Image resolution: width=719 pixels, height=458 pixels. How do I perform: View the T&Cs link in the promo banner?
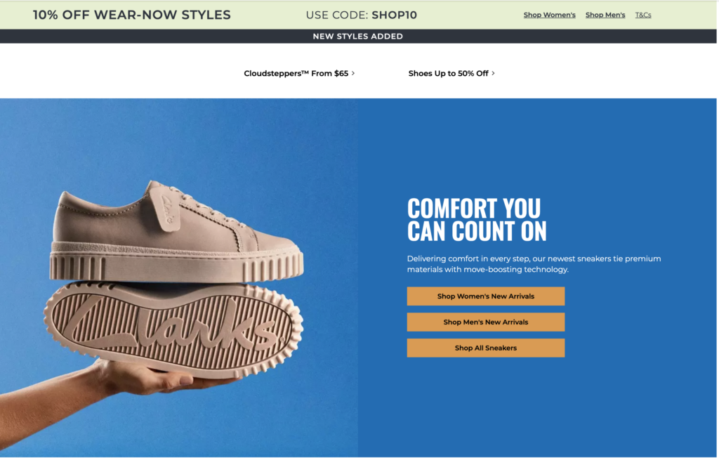click(643, 15)
